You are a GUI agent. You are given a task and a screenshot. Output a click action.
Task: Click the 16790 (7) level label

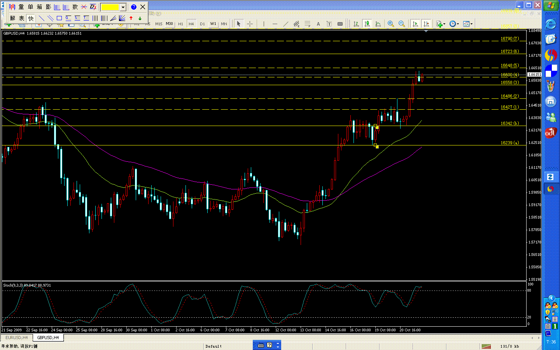point(509,38)
